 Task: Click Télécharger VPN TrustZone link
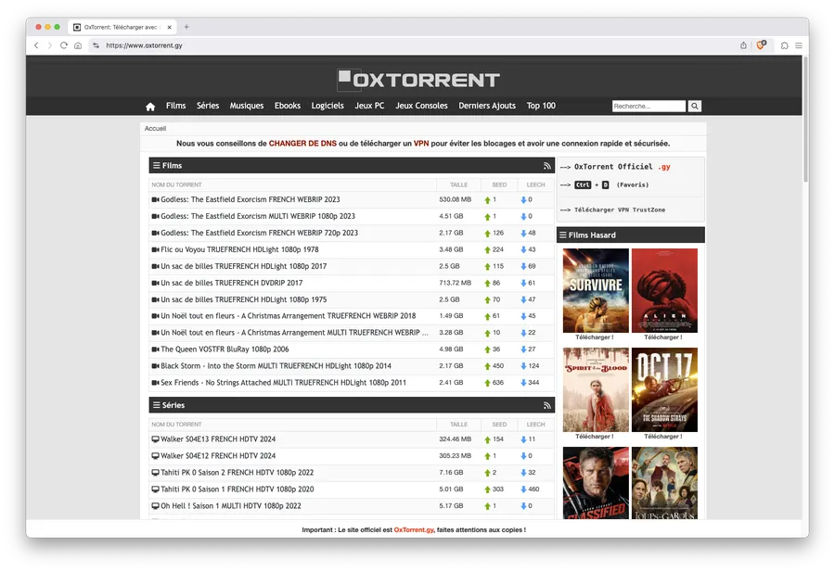pos(620,210)
